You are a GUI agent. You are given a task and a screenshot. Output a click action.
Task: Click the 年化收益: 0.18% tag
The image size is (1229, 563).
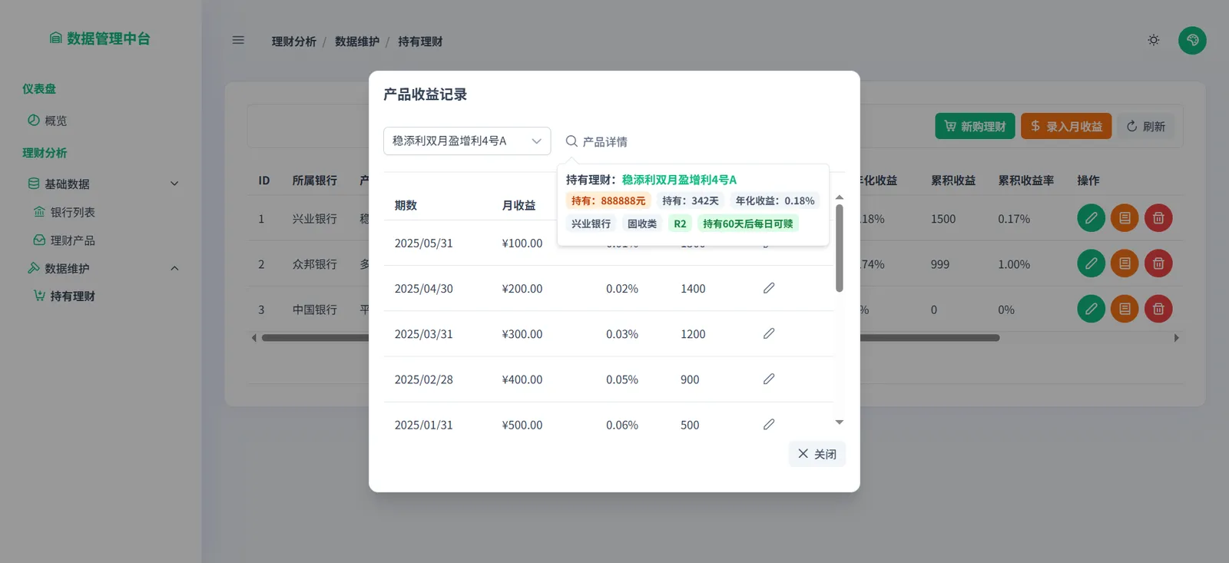tap(775, 200)
